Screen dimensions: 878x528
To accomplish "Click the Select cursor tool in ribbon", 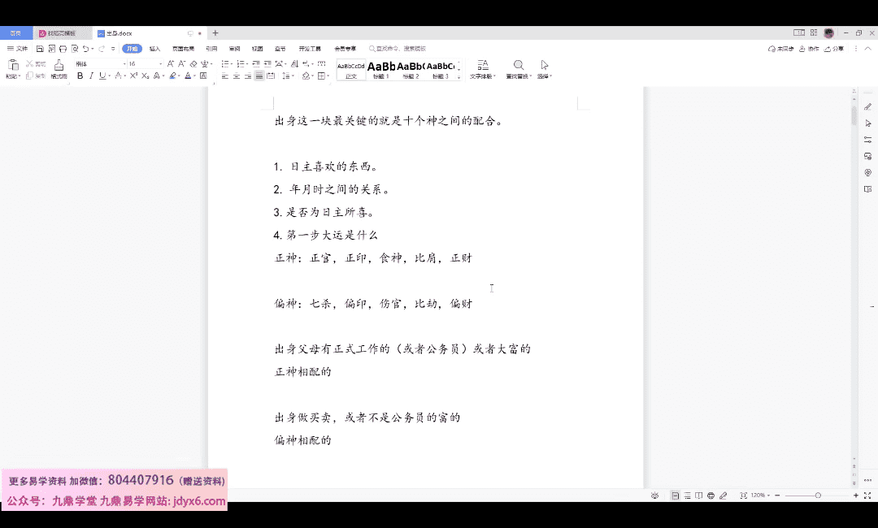I will point(545,65).
